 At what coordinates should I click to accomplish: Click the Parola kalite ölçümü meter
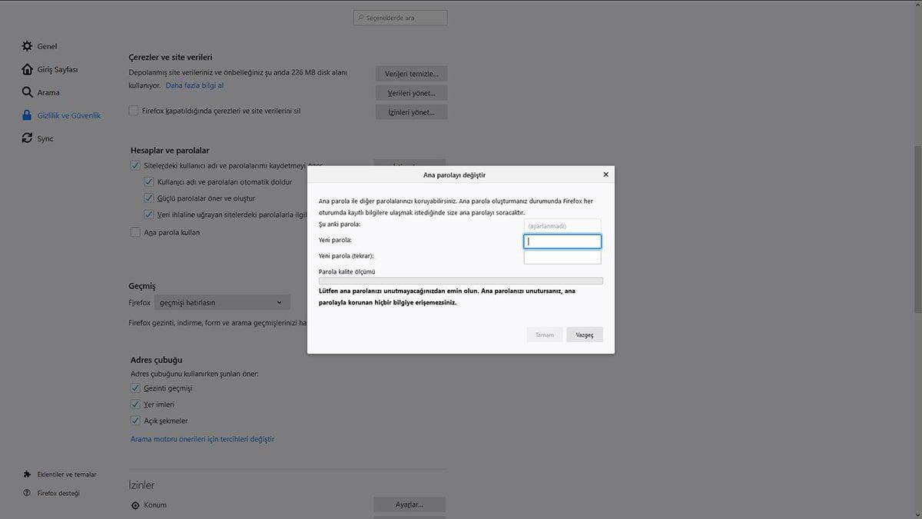(460, 281)
